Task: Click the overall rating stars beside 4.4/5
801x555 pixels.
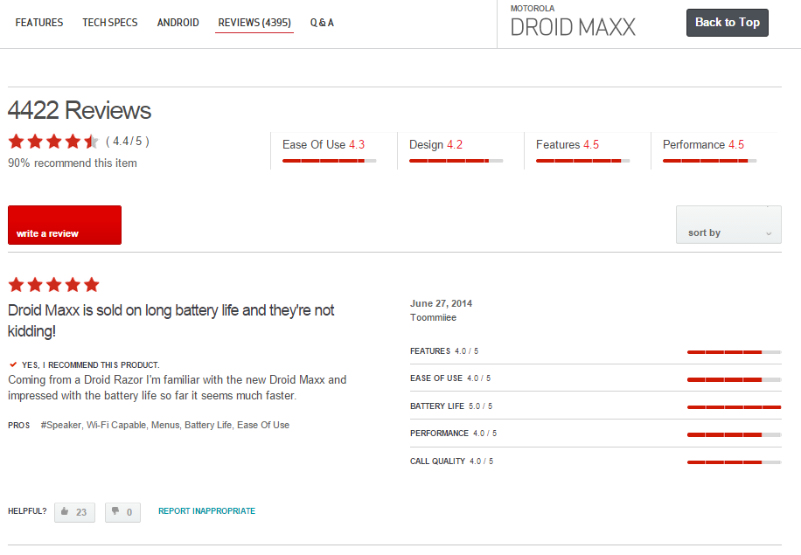Action: [x=53, y=142]
